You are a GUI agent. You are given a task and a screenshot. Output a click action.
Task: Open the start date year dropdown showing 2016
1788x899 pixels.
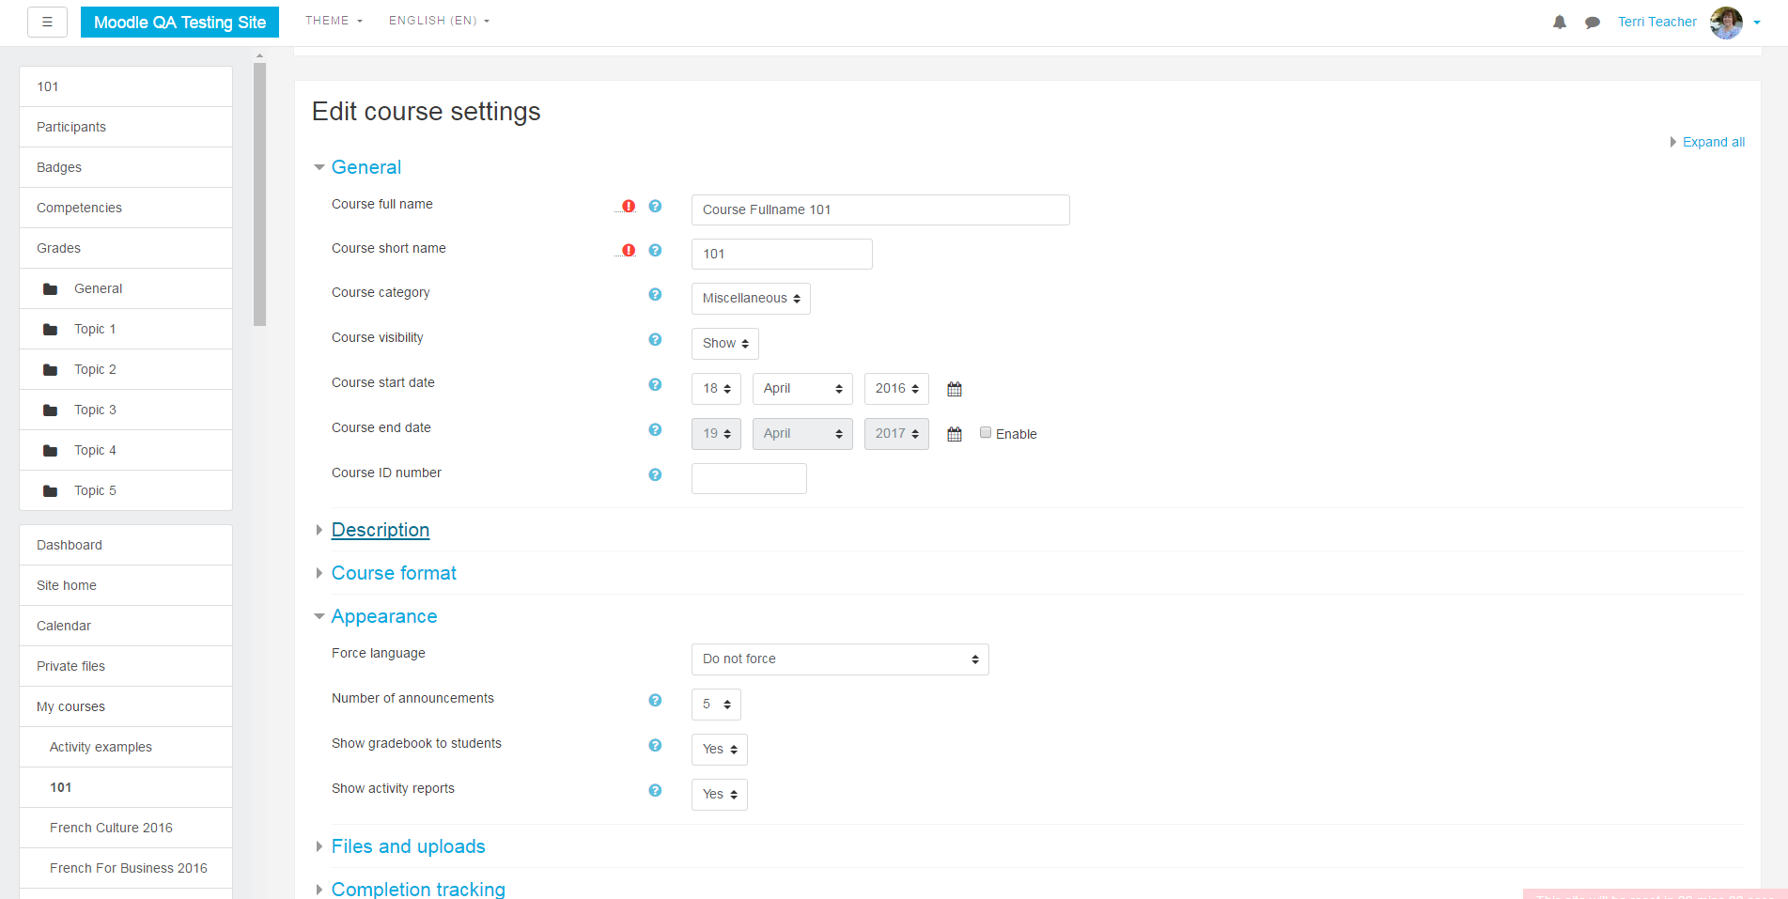(x=896, y=389)
